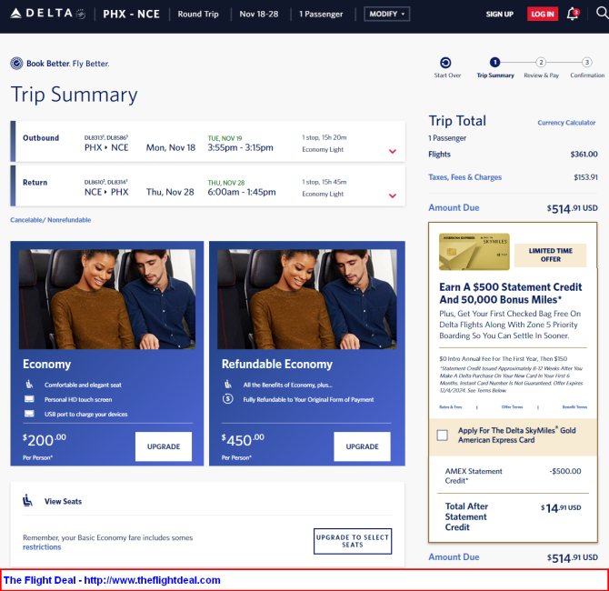Viewport: 609px width, 591px height.
Task: Click the Nov 18-28 dates text
Action: pos(259,14)
